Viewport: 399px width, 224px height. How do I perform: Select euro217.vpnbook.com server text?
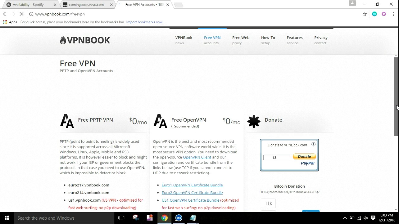click(x=89, y=185)
